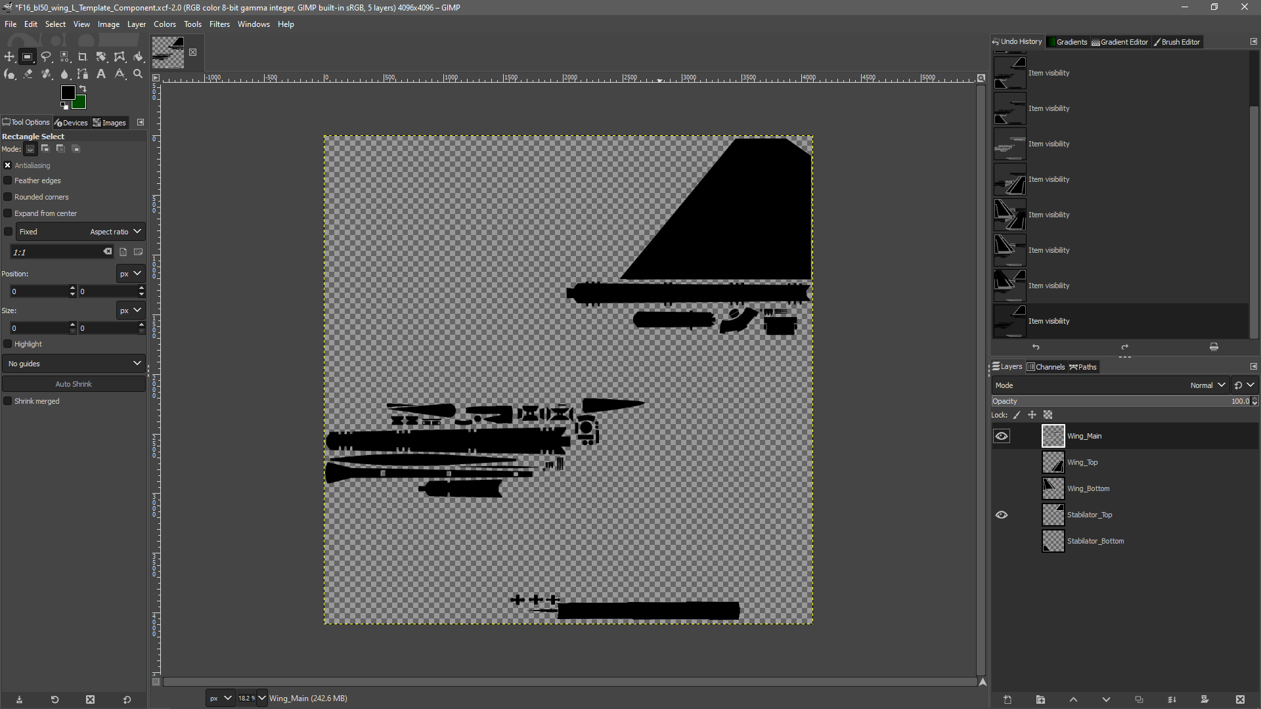Hide the Wing_Main layer
The image size is (1261, 709).
click(1001, 436)
